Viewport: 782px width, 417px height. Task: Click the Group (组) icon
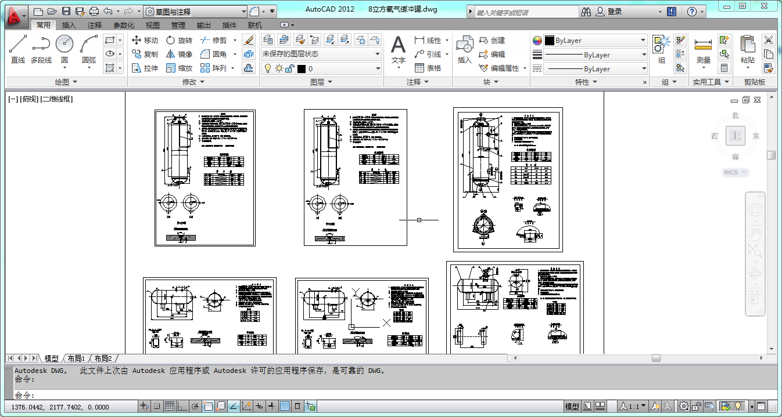tap(661, 49)
